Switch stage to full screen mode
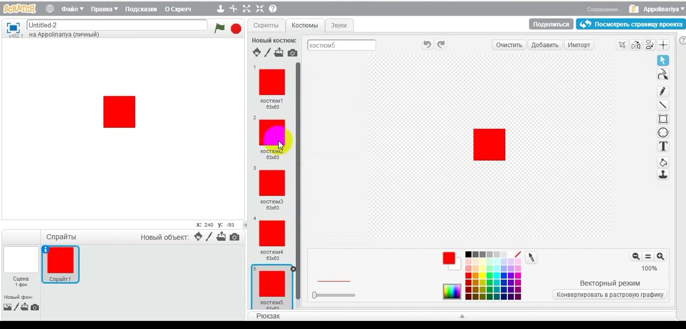 (13, 28)
